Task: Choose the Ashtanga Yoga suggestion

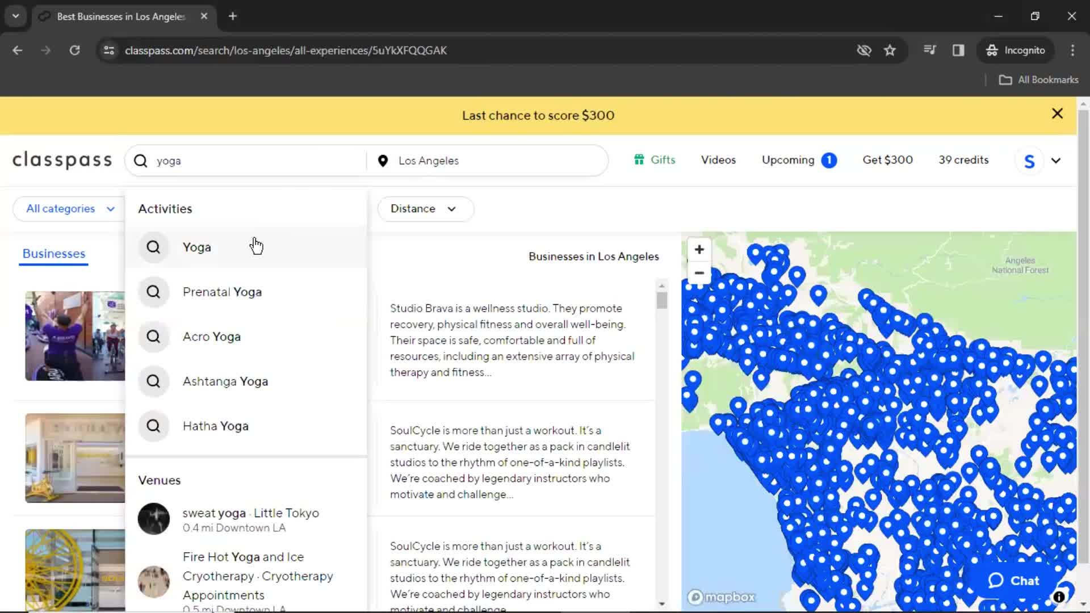Action: tap(246, 381)
